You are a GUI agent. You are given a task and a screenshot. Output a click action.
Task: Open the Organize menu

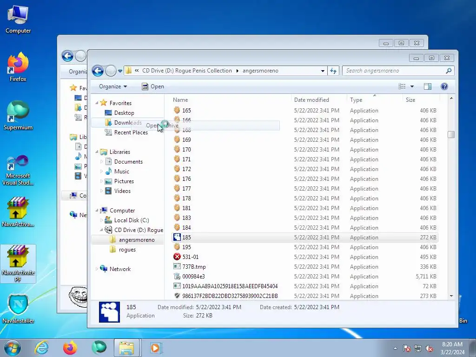click(113, 86)
